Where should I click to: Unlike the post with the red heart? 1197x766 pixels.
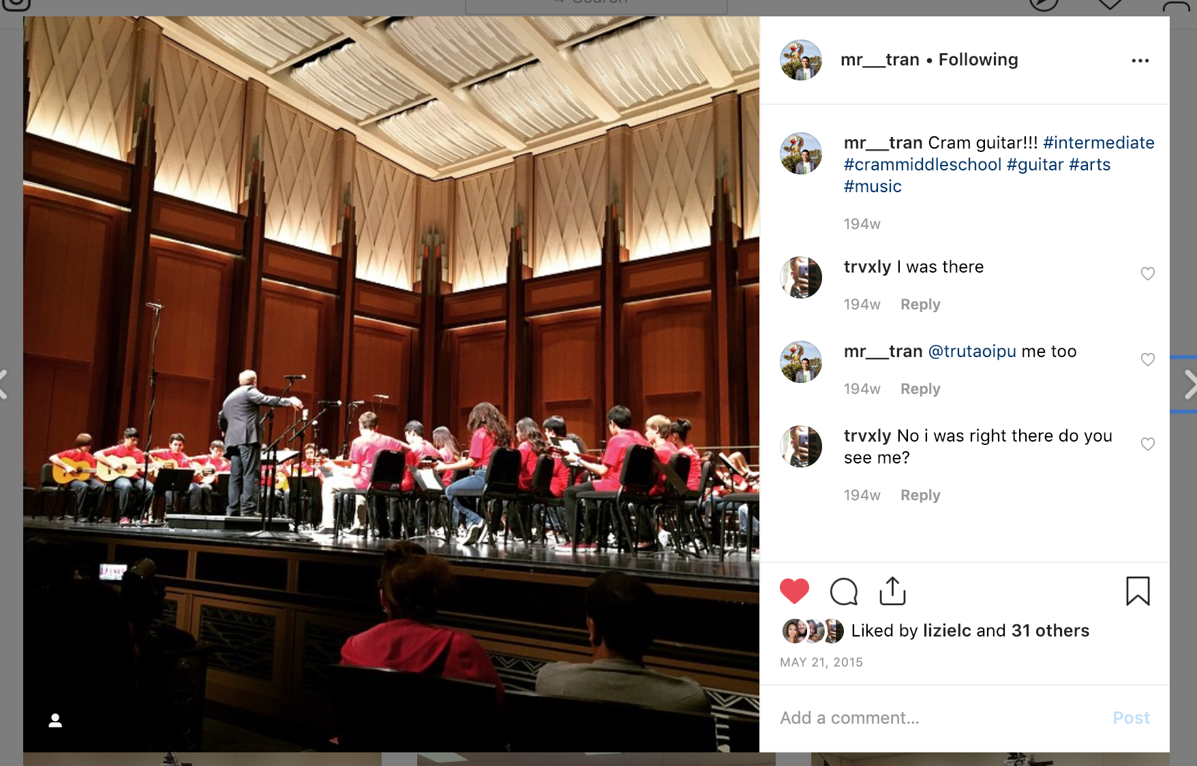coord(794,591)
